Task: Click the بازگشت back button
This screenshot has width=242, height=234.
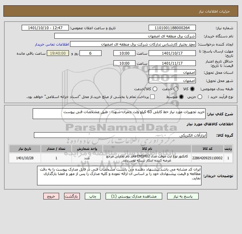Action: point(72,196)
